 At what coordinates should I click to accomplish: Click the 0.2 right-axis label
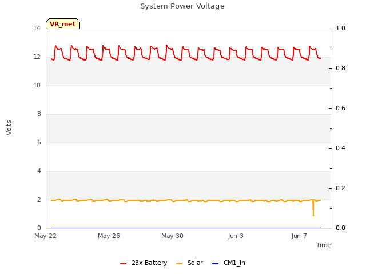[340, 188]
